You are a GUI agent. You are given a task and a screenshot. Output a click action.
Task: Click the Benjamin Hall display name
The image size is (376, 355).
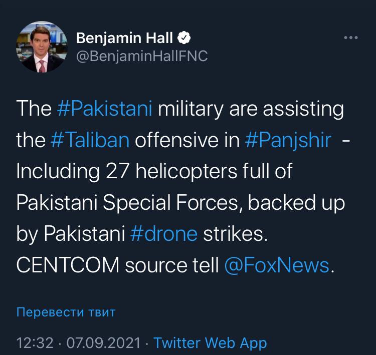click(x=124, y=37)
